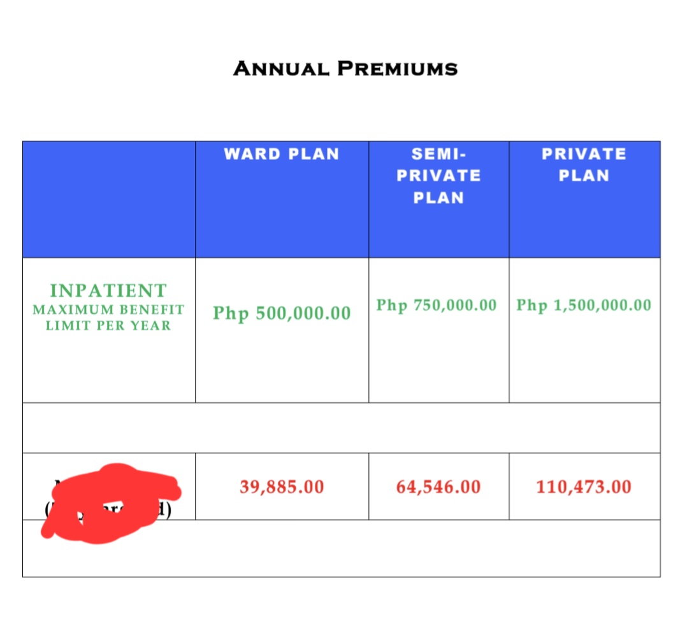Click the empty blue top-left header cell
This screenshot has height=629, width=680.
click(108, 199)
